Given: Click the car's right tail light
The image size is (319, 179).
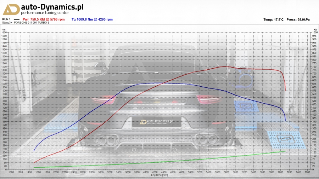Looking at the screenshot, I should click(x=212, y=100).
